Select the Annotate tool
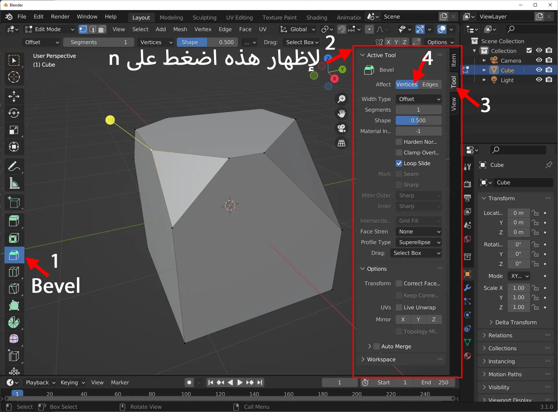Viewport: 558px width, 412px height. (x=14, y=166)
